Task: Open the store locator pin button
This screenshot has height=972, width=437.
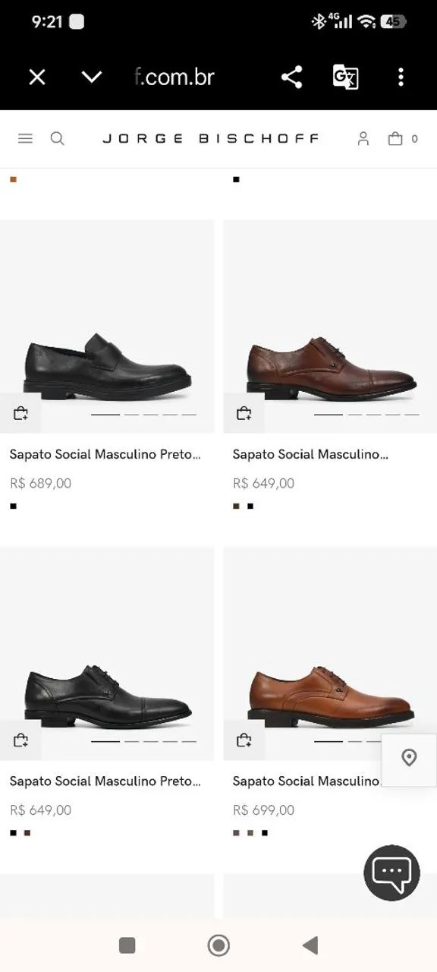Action: (409, 759)
